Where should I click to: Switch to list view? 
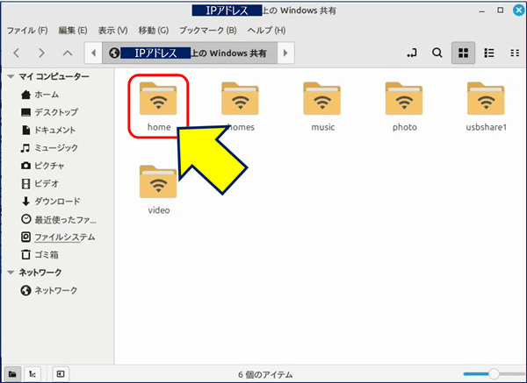(x=489, y=53)
